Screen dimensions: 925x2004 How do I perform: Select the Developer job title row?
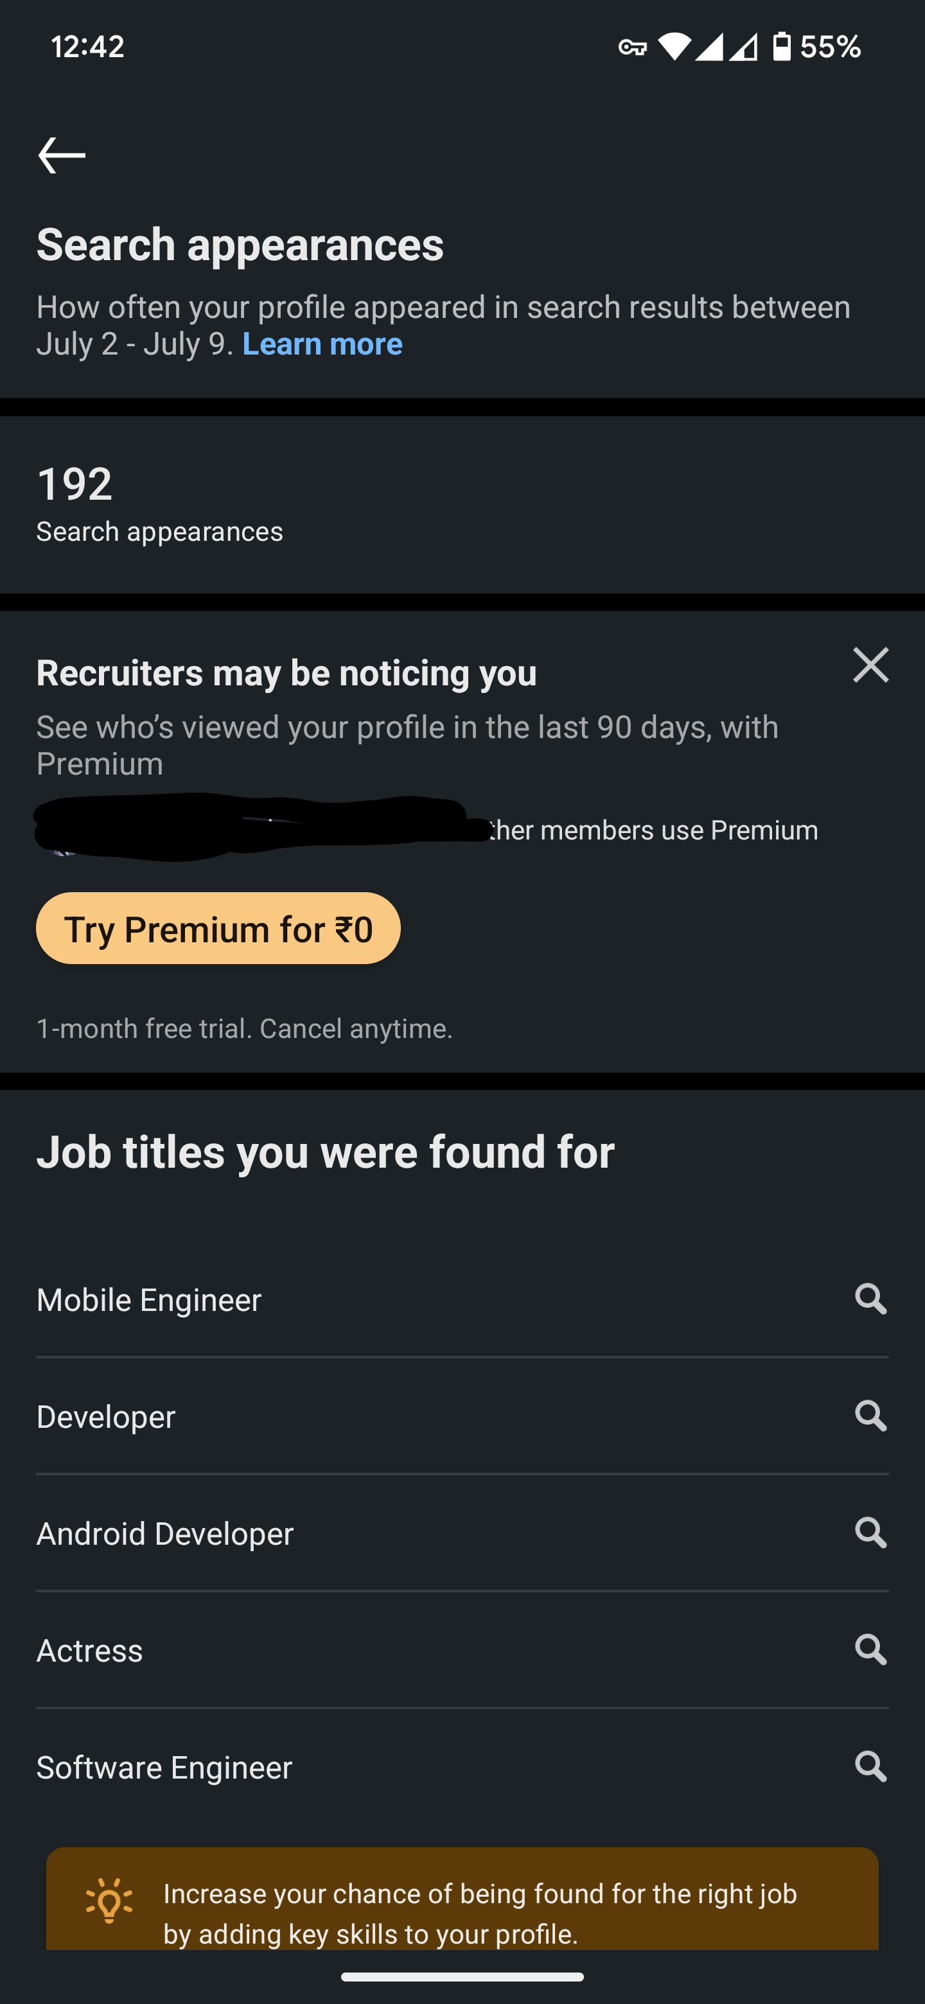(x=462, y=1416)
